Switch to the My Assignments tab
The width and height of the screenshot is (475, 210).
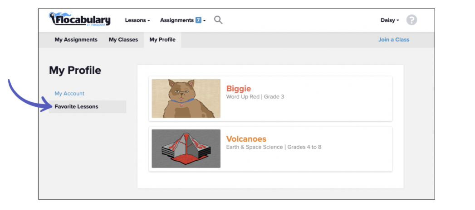(76, 40)
